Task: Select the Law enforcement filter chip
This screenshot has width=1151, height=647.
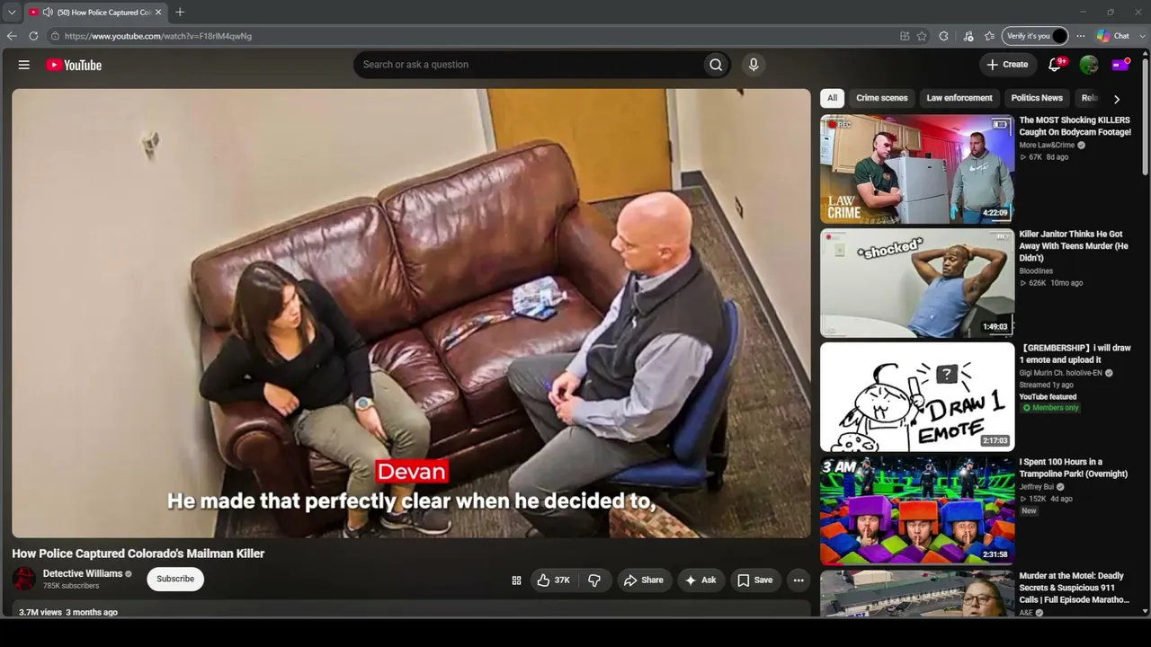Action: pyautogui.click(x=959, y=98)
